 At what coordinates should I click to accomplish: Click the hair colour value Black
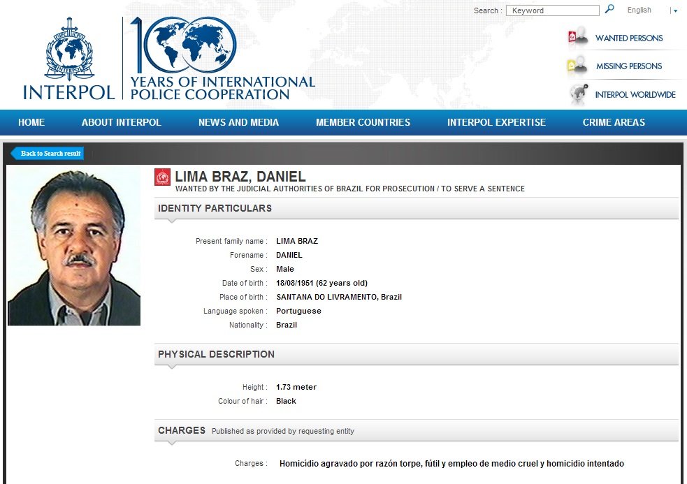pos(286,401)
